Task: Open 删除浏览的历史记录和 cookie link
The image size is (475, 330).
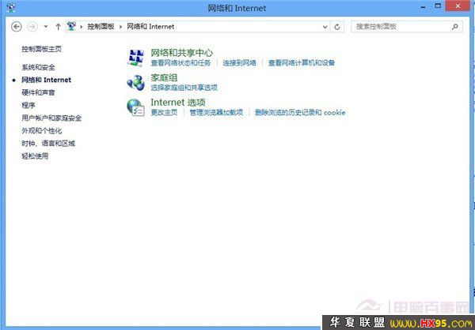Action: click(300, 113)
